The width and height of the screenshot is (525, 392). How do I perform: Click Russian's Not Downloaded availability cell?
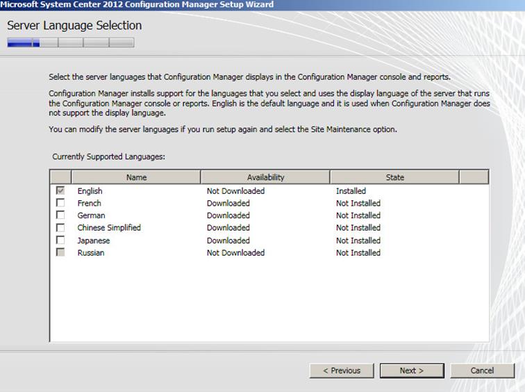235,252
